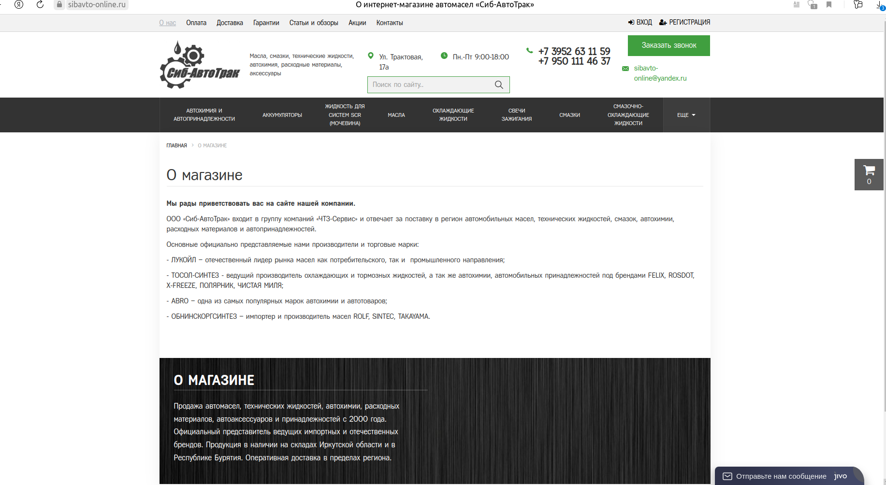Open the Аккумуляторы category
This screenshot has width=886, height=485.
[282, 115]
